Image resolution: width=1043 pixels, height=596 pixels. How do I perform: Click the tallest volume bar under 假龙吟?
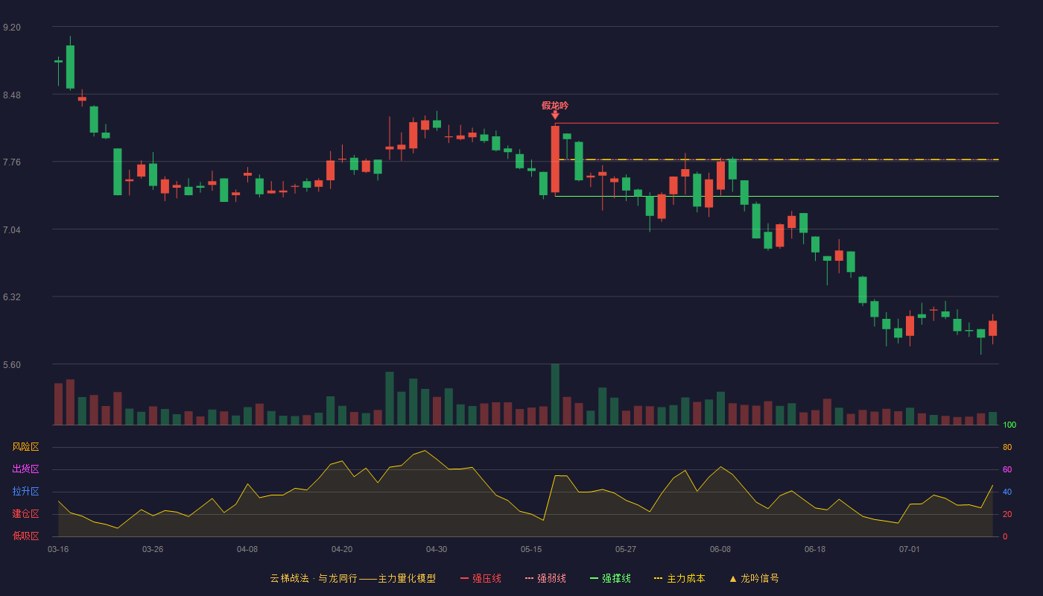coord(555,394)
